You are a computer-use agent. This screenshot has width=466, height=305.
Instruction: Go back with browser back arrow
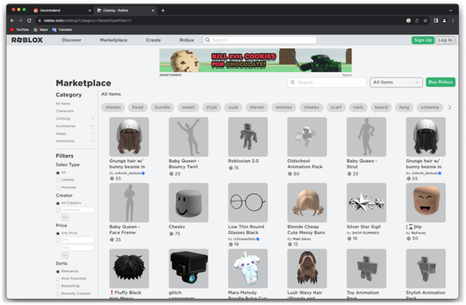(x=12, y=20)
